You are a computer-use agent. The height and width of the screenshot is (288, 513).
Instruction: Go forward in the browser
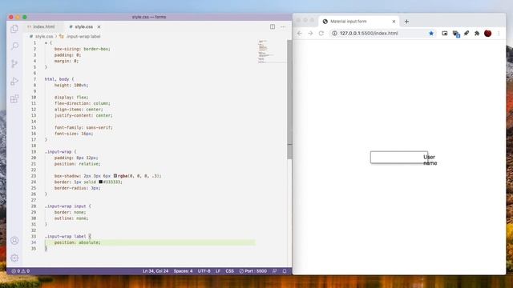[310, 34]
